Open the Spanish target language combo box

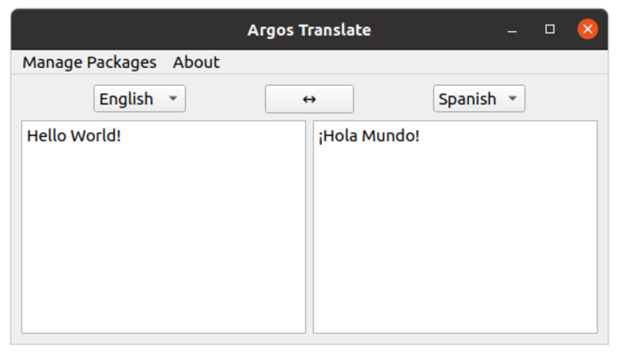479,99
